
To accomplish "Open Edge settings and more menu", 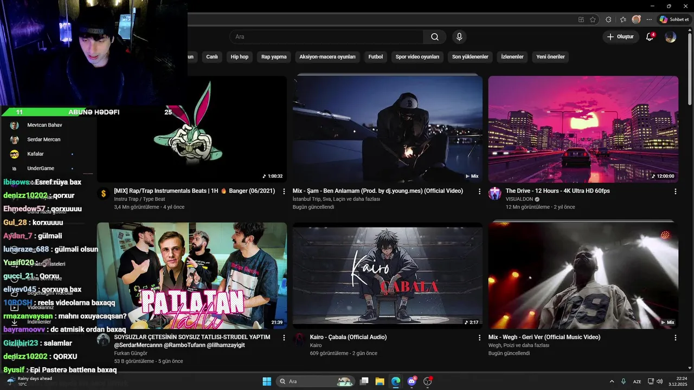I will click(649, 19).
